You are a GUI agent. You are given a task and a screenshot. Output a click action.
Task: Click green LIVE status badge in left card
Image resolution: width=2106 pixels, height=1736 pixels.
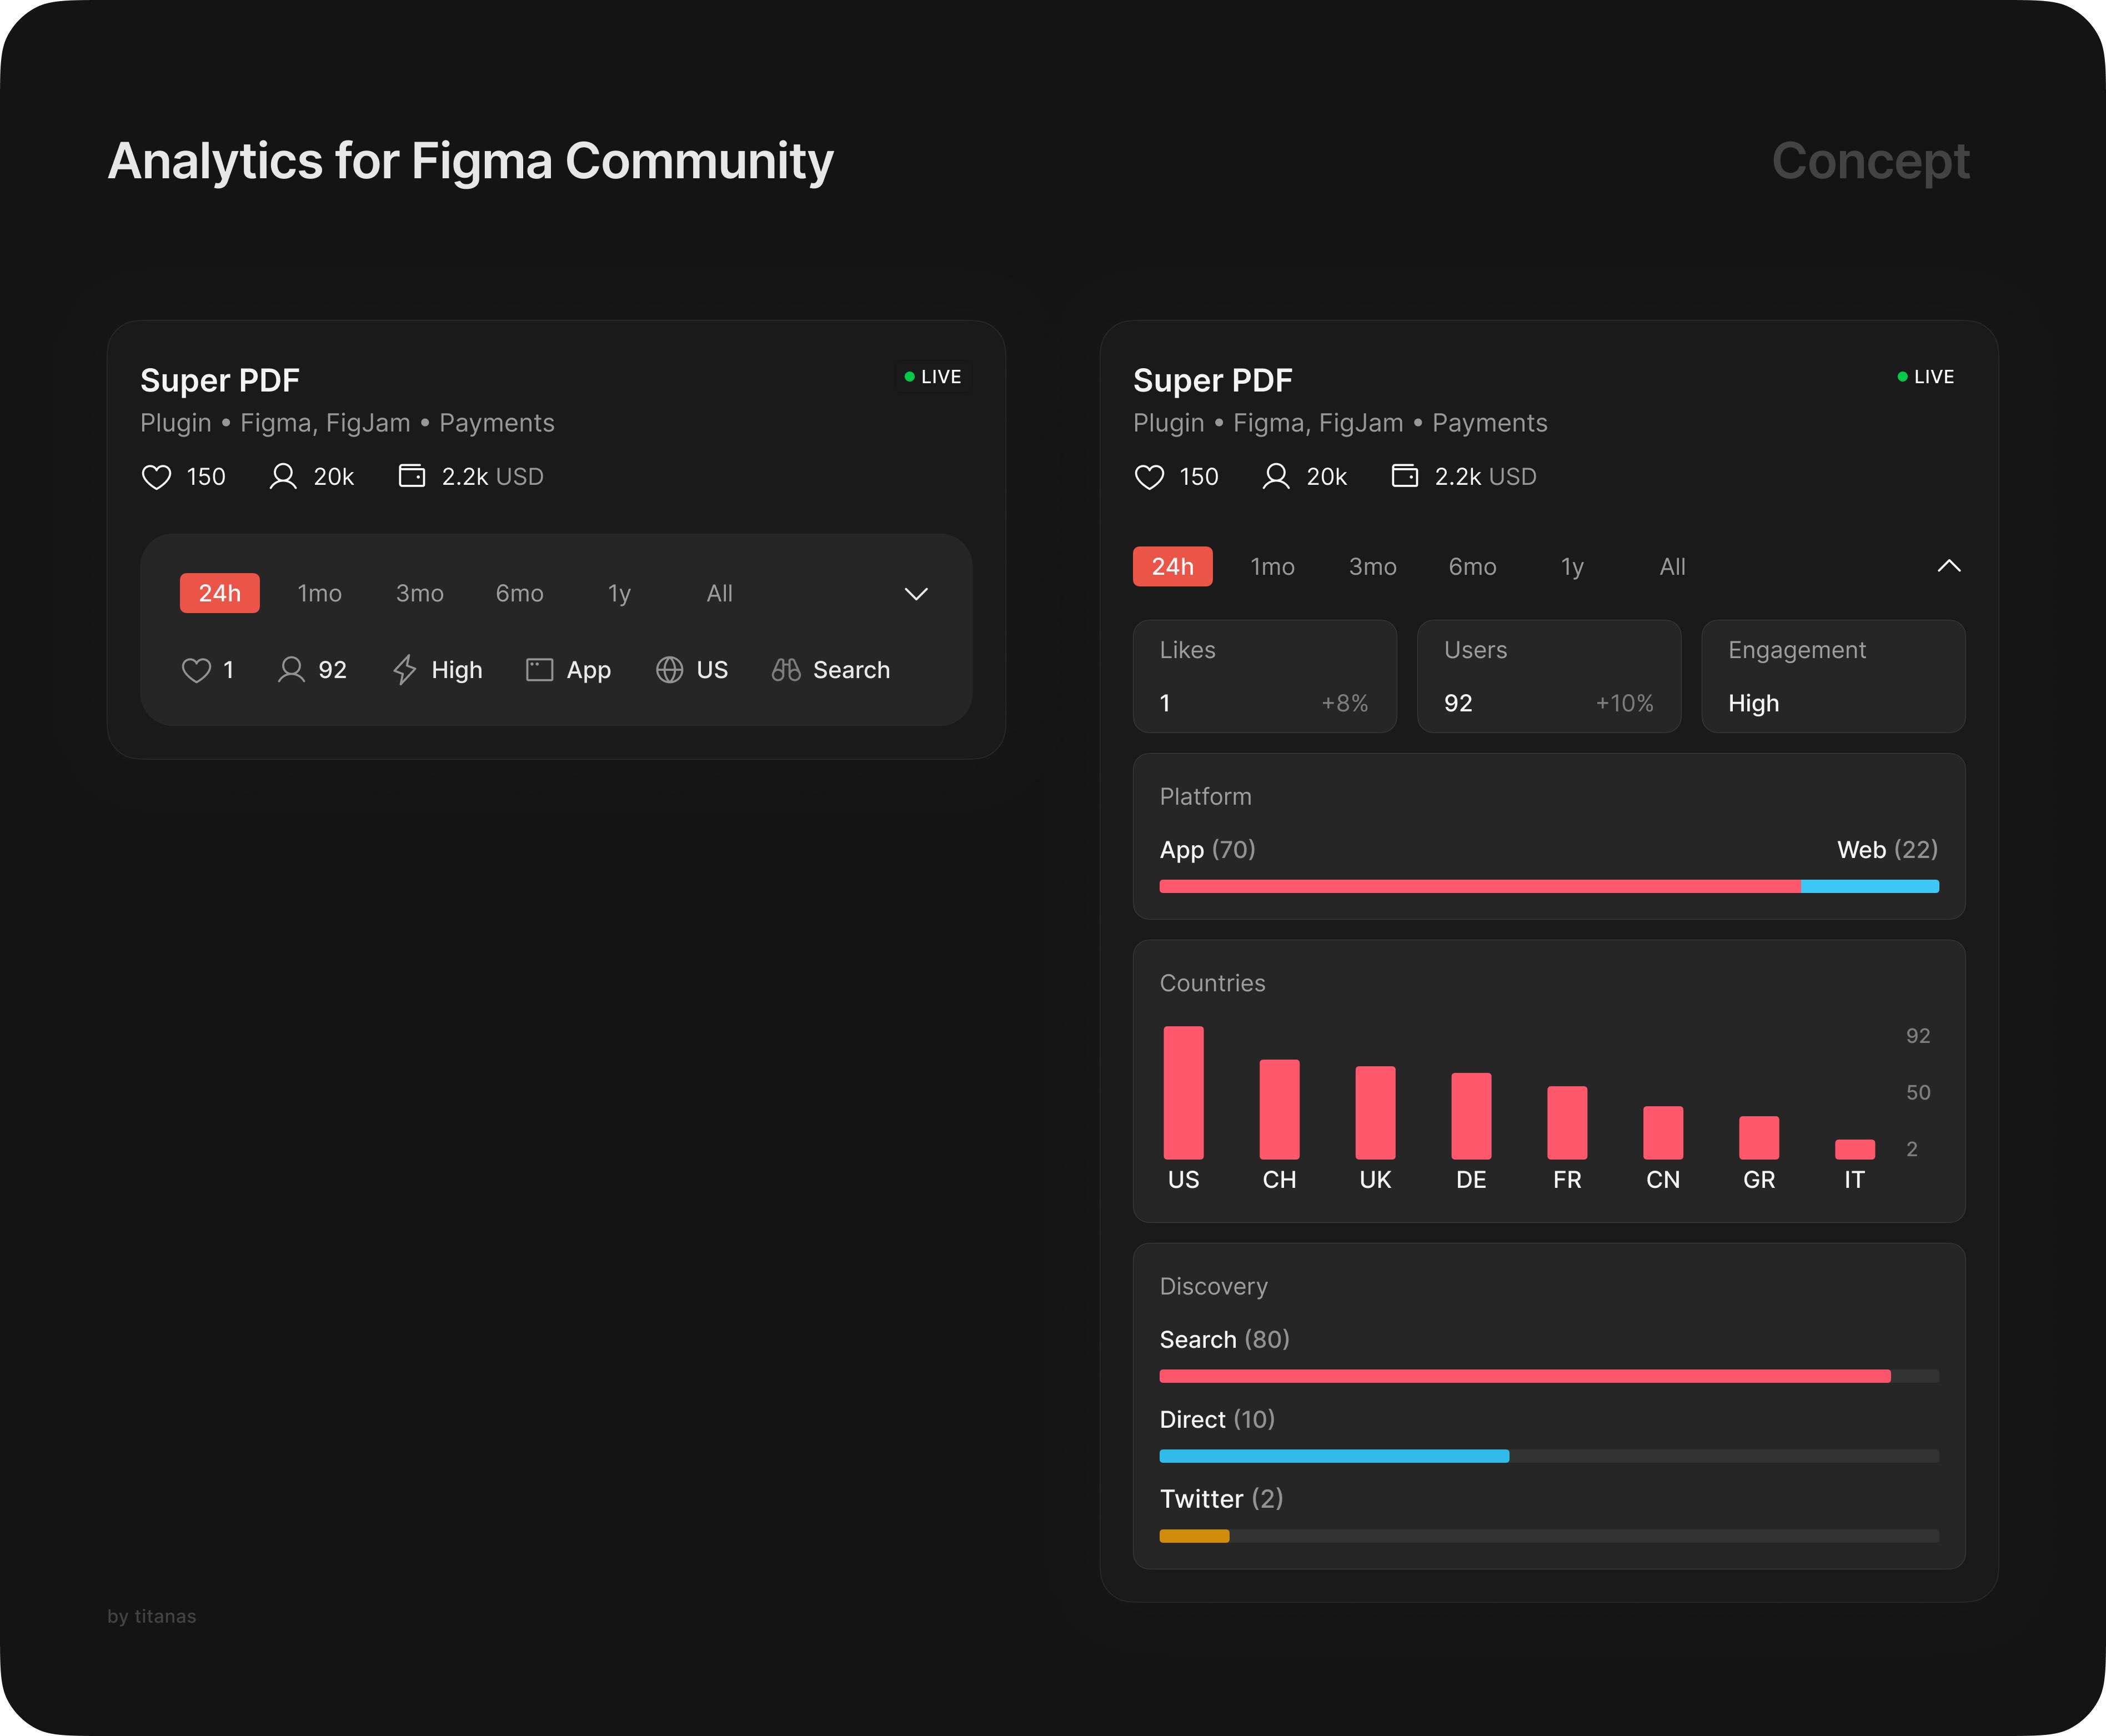tap(932, 377)
